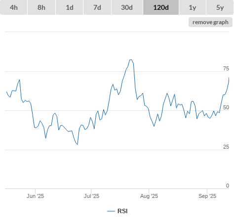Click the Jul '25 axis label
Screen dimensions: 234x224
(x=91, y=196)
